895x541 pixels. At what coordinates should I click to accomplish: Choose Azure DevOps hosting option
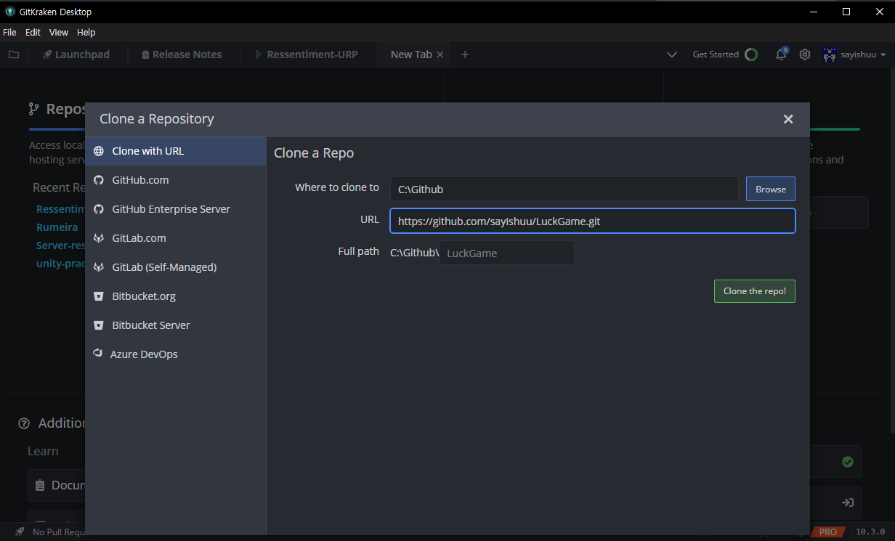(x=175, y=354)
